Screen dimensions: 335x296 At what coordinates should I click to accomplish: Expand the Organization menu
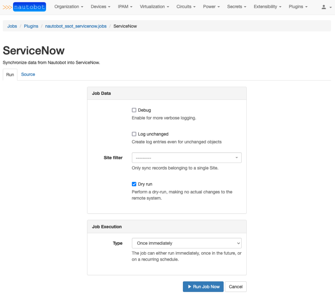click(69, 7)
